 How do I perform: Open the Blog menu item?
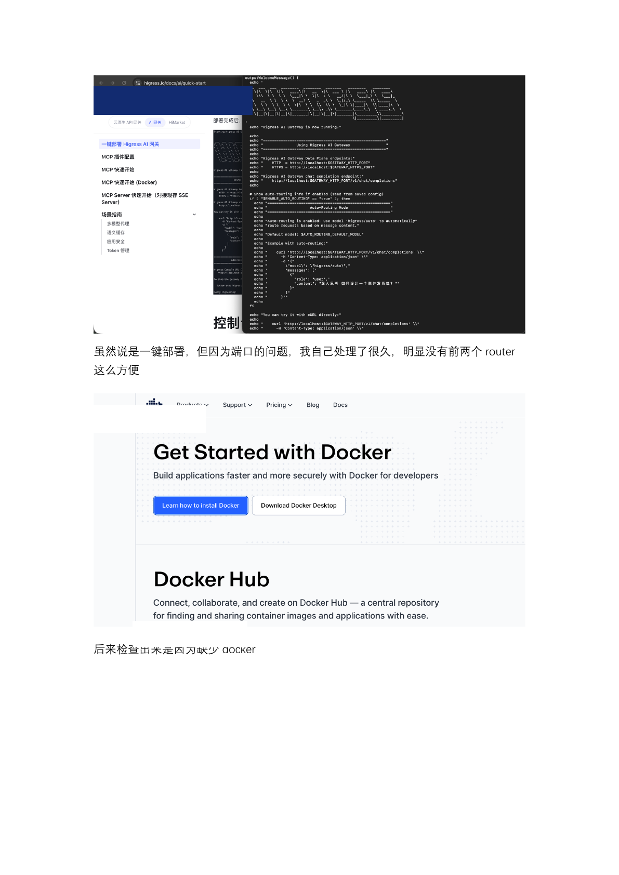coord(313,405)
